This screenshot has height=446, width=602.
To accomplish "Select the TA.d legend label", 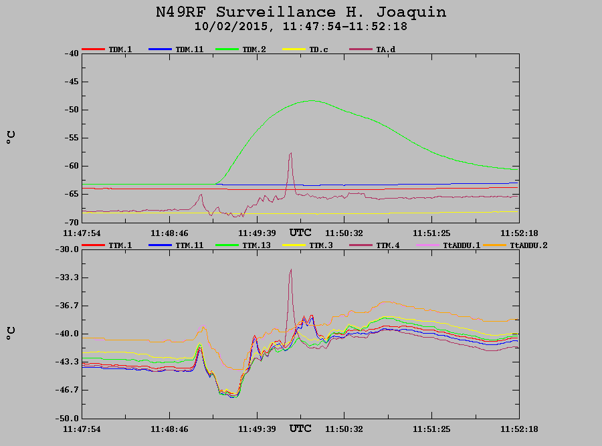I will pyautogui.click(x=385, y=49).
